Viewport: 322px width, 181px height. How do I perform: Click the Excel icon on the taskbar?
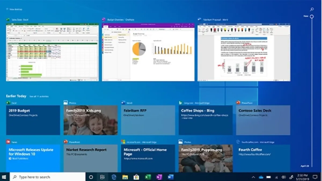pyautogui.click(x=148, y=177)
